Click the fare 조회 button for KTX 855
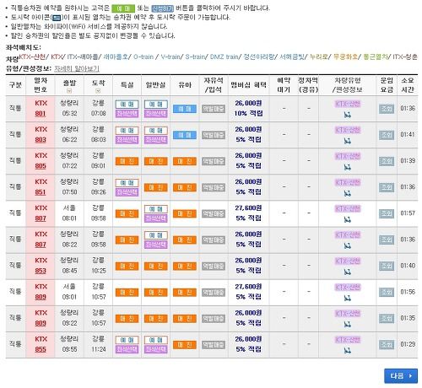The height and width of the screenshot is (388, 422). click(387, 344)
